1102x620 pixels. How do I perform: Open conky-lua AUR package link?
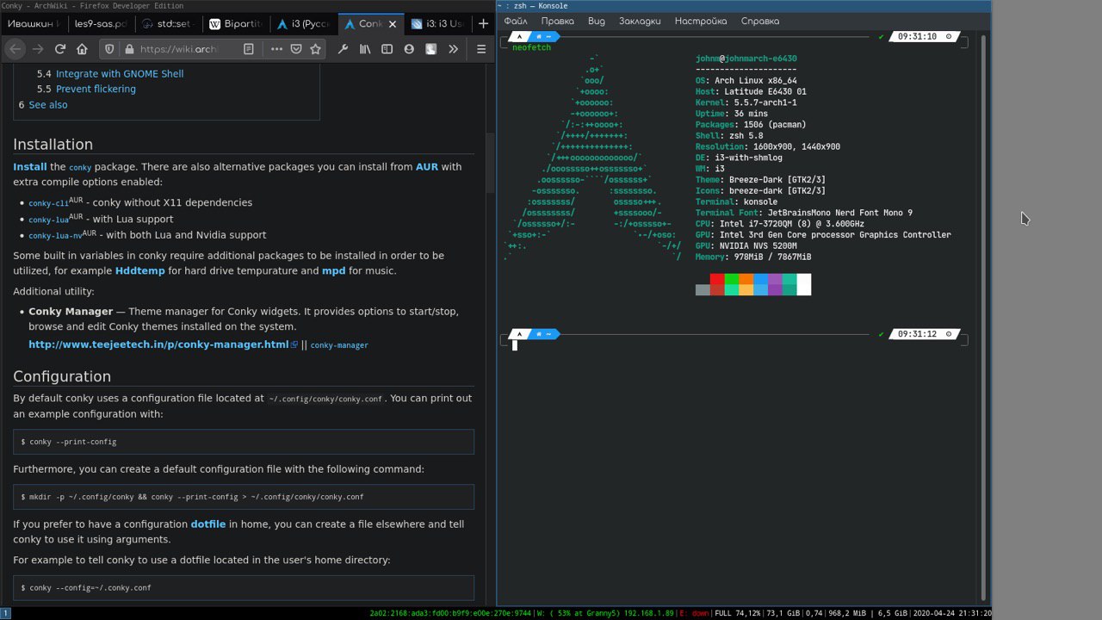click(x=48, y=220)
